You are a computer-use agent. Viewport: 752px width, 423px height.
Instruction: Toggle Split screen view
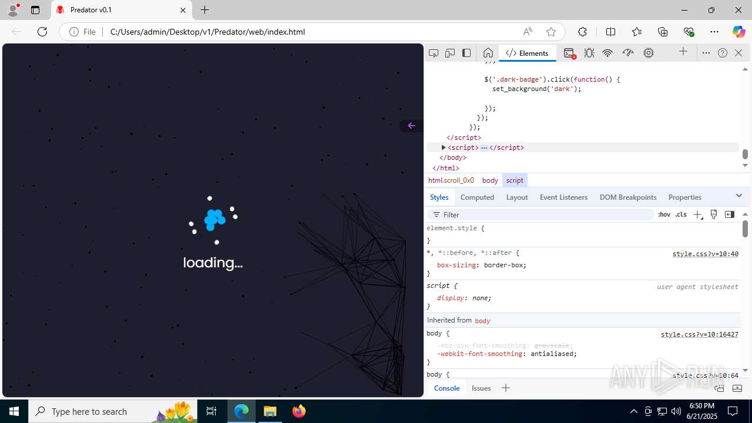click(610, 32)
